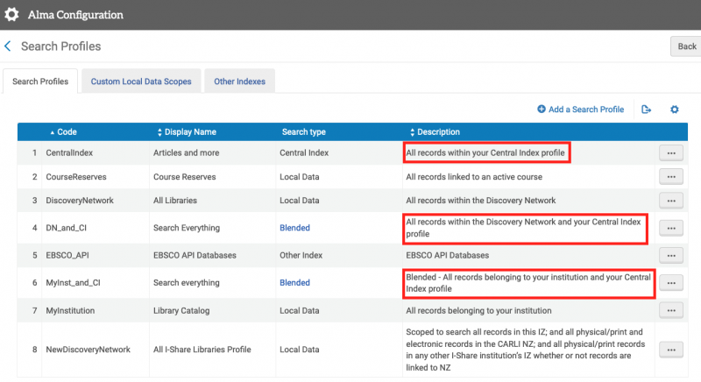Switch to Other Indexes tab
The image size is (701, 382).
point(239,81)
